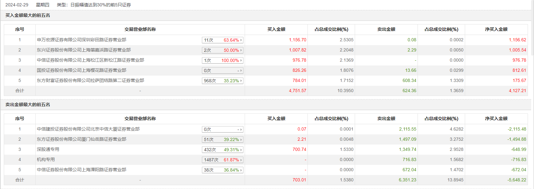This screenshot has height=189, width=534.
Task: Click 东方证券厦门仙岳路营业部 link
Action: point(81,139)
